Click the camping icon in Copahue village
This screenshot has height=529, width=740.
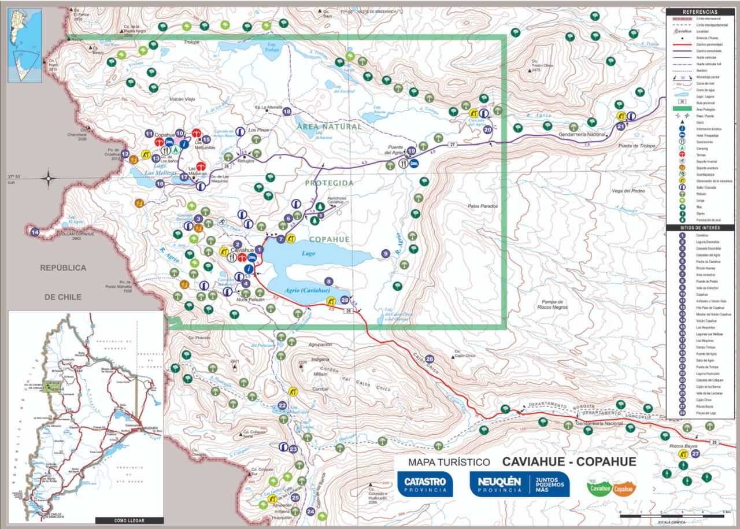click(175, 149)
